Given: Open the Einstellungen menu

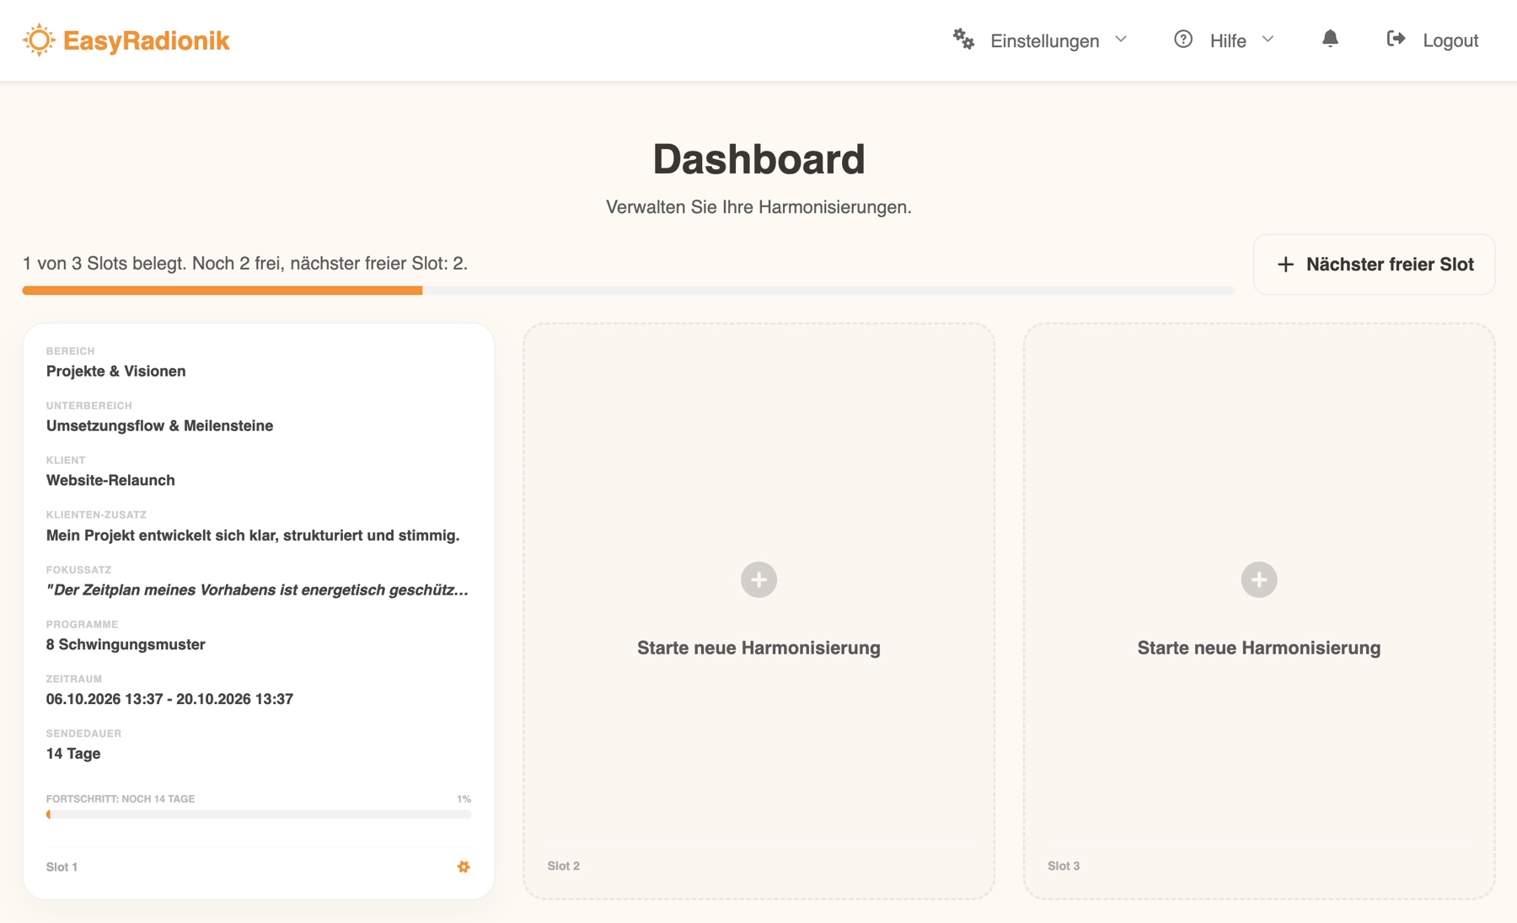Looking at the screenshot, I should [x=1040, y=40].
